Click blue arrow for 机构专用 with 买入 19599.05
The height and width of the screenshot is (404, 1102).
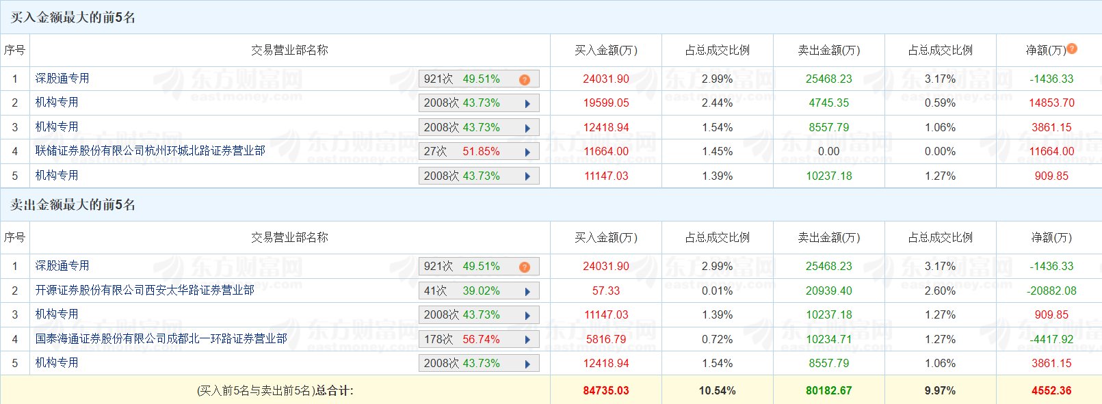(x=527, y=104)
